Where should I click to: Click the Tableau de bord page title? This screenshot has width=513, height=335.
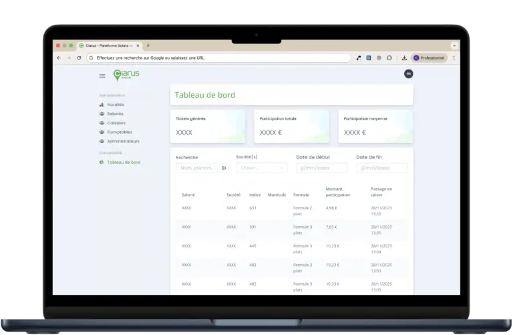[205, 95]
